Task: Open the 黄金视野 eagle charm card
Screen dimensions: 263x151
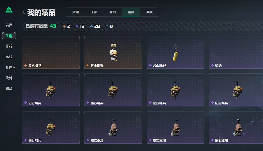Action: (113, 52)
